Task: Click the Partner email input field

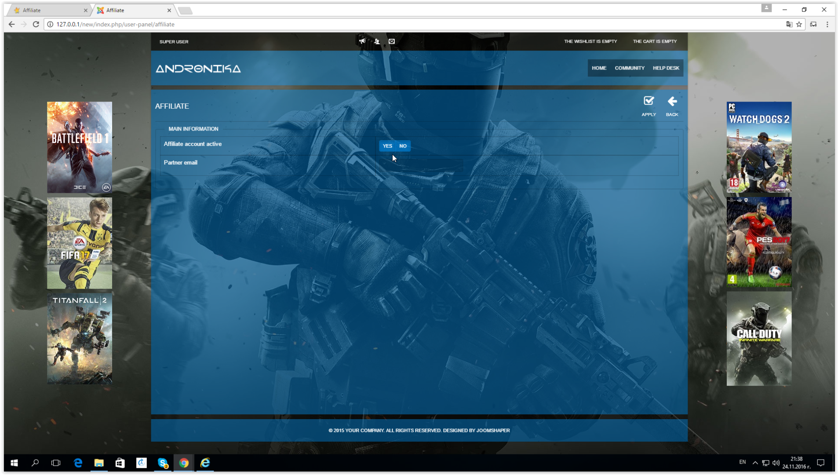Action: point(421,164)
